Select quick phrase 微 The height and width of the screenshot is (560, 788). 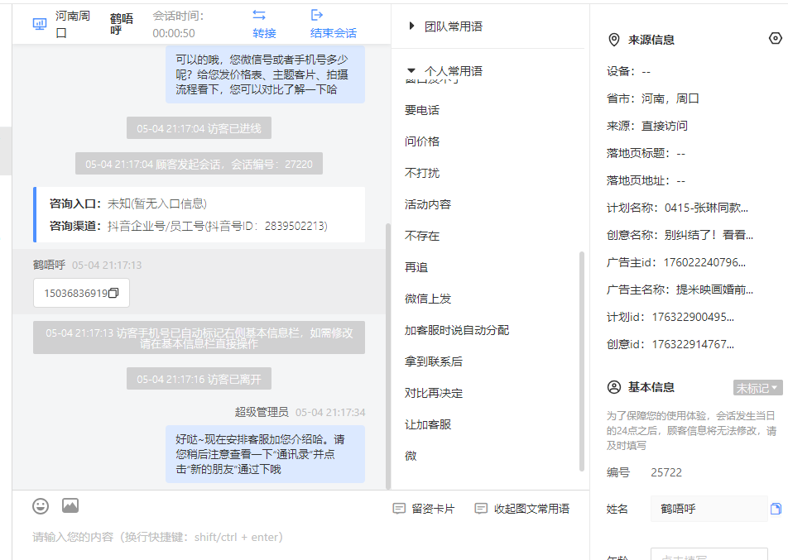[x=411, y=456]
